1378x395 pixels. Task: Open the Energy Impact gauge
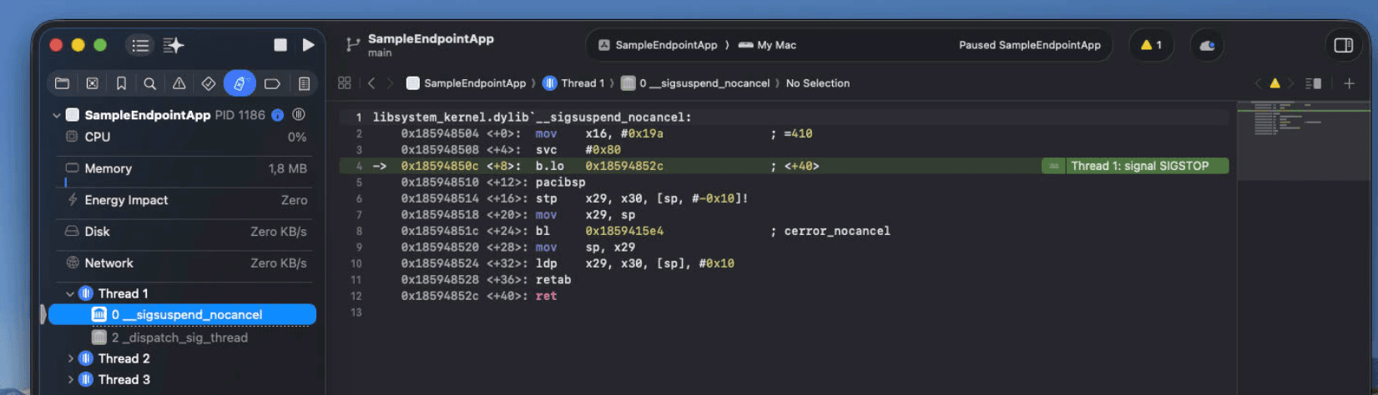coord(184,200)
